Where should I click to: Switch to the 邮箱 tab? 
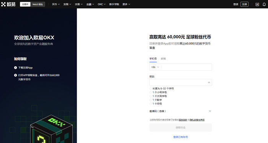163,59
